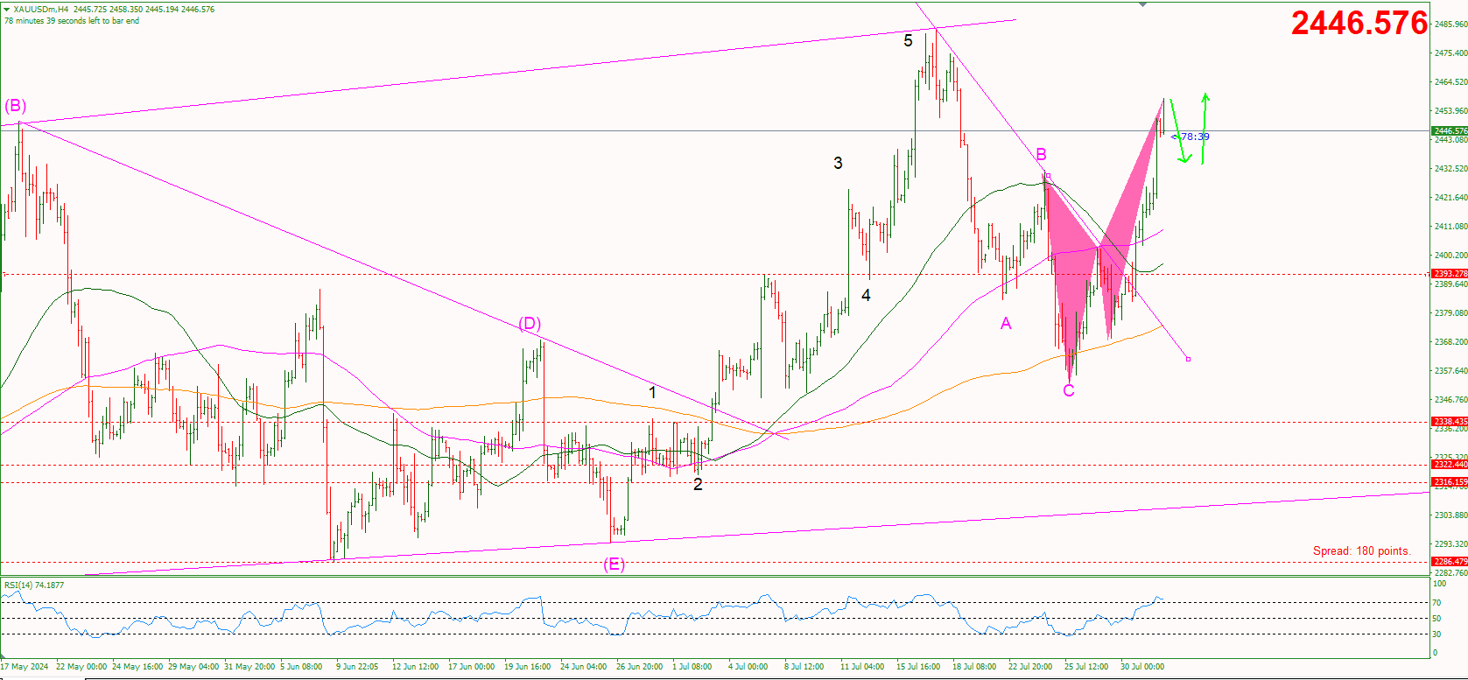
Task: Click the green 2446.576 current price axis tag
Action: [1450, 130]
